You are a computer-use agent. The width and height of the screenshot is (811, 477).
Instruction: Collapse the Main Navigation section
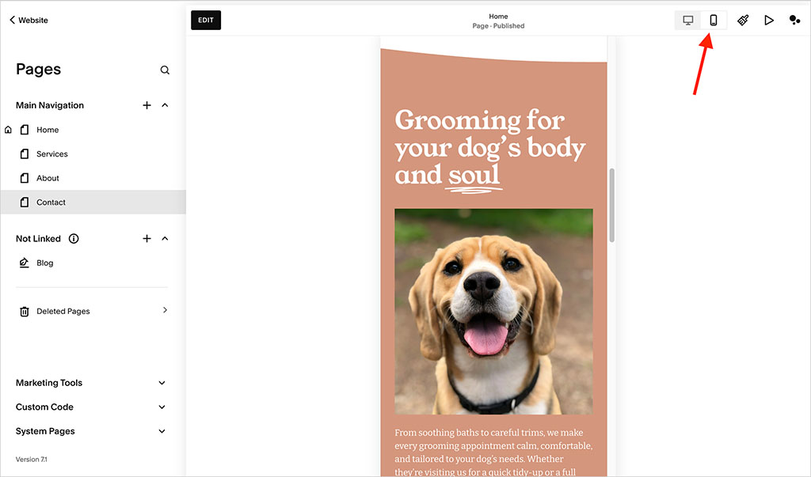165,105
